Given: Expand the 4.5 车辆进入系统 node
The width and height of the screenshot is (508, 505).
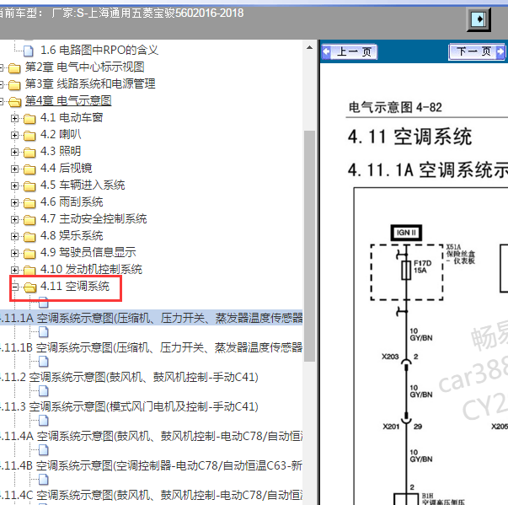Looking at the screenshot, I should click(x=14, y=185).
